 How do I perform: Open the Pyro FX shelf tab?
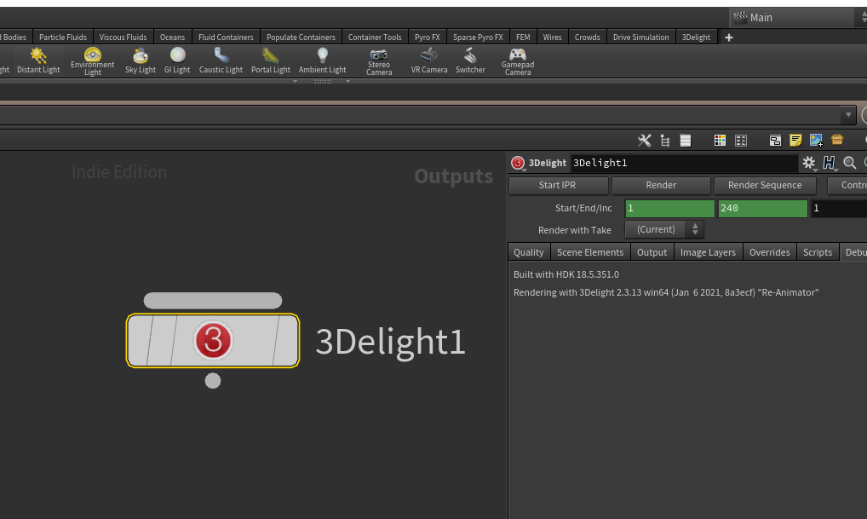click(x=427, y=37)
